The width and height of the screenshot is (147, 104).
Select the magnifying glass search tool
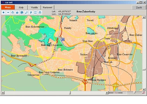26,12
